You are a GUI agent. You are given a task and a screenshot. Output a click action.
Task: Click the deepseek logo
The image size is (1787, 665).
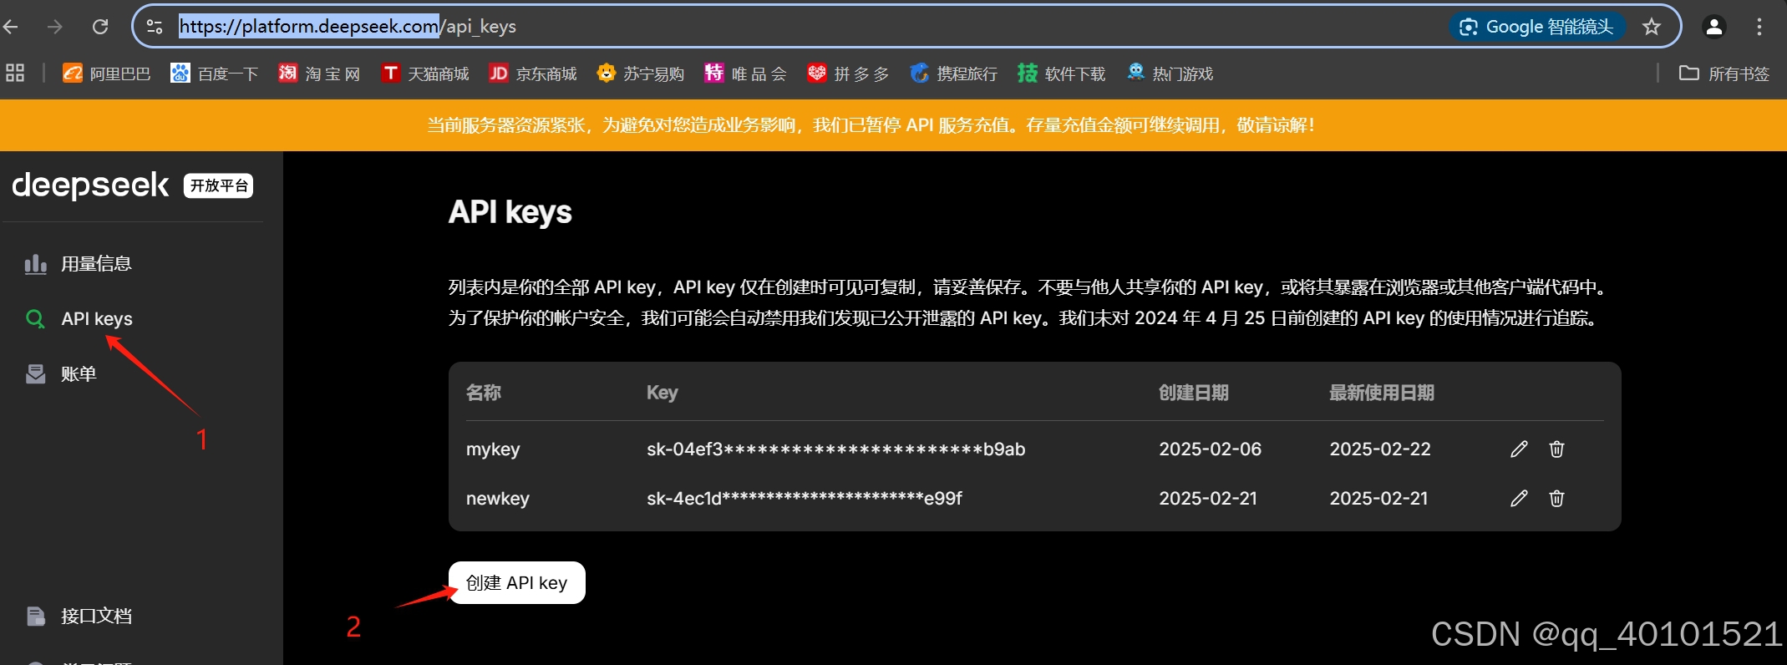pyautogui.click(x=90, y=185)
